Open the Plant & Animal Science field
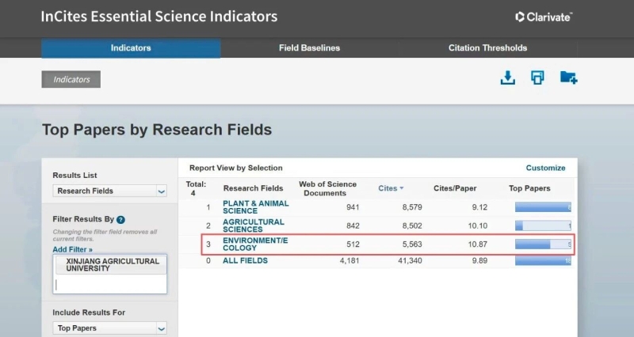The height and width of the screenshot is (337, 634). (255, 207)
